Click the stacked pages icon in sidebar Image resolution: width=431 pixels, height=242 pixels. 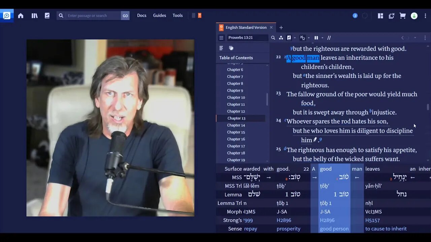[x=231, y=48]
